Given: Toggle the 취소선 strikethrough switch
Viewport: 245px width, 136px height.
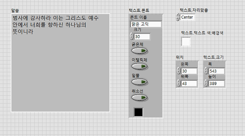Looking at the screenshot, I should 140,98.
